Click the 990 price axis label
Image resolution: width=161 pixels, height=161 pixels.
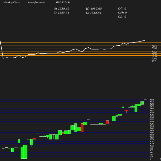coord(152,148)
